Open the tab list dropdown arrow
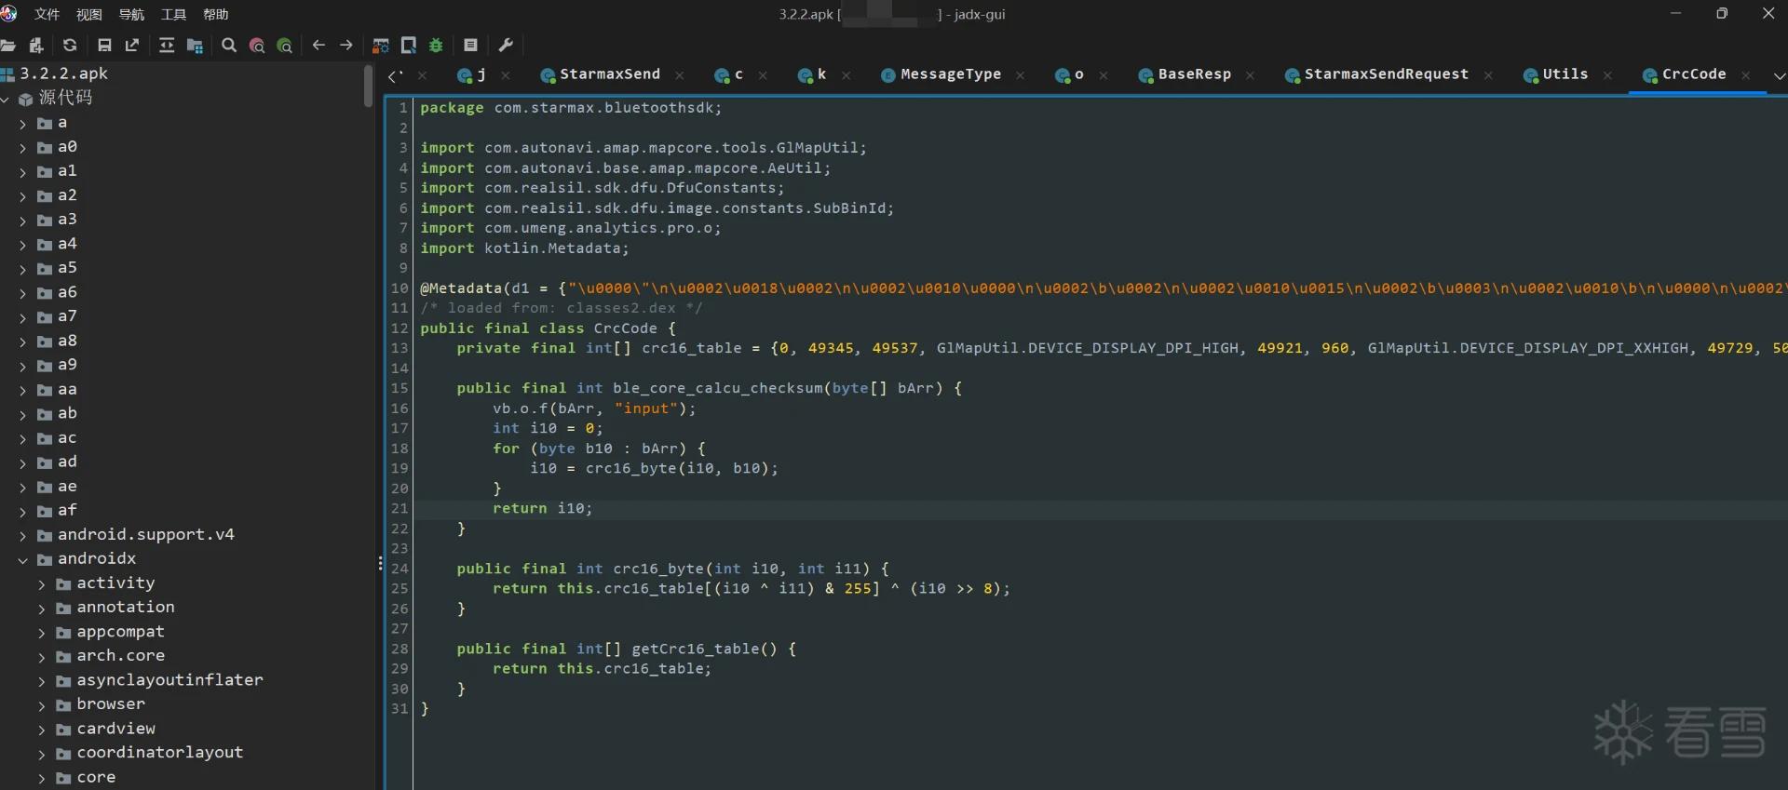Image resolution: width=1788 pixels, height=790 pixels. (x=1779, y=75)
